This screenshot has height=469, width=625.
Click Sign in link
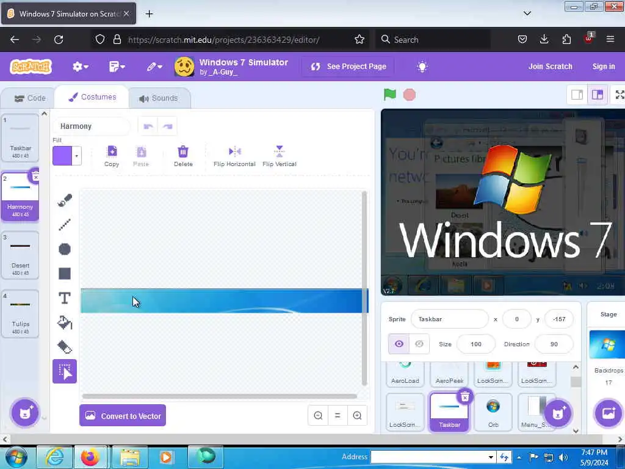(x=604, y=67)
